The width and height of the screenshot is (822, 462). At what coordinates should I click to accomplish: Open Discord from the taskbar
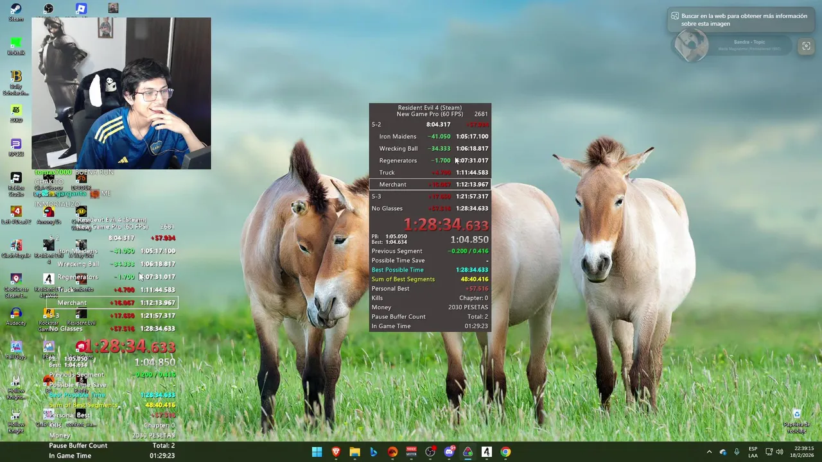coord(449,452)
